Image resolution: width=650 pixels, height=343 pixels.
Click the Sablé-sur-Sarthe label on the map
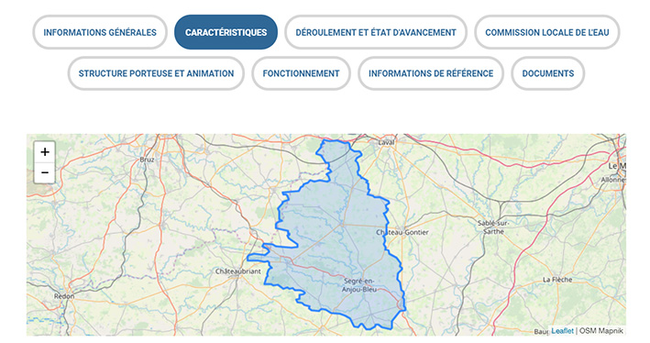point(493,227)
